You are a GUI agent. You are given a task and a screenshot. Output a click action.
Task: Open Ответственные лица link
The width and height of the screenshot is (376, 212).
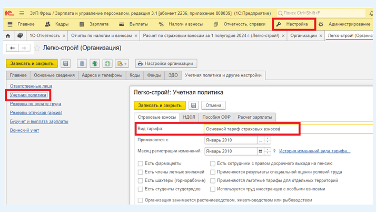pos(31,86)
